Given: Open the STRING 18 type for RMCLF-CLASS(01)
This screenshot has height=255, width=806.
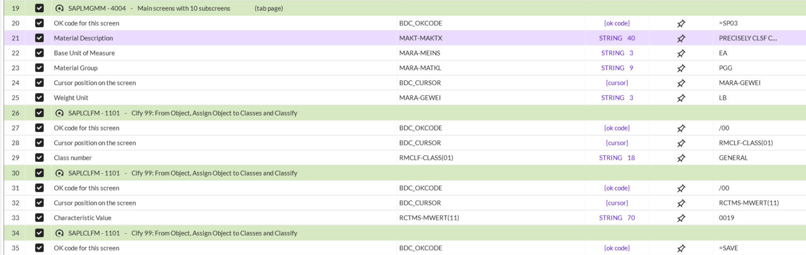Looking at the screenshot, I should pos(617,158).
